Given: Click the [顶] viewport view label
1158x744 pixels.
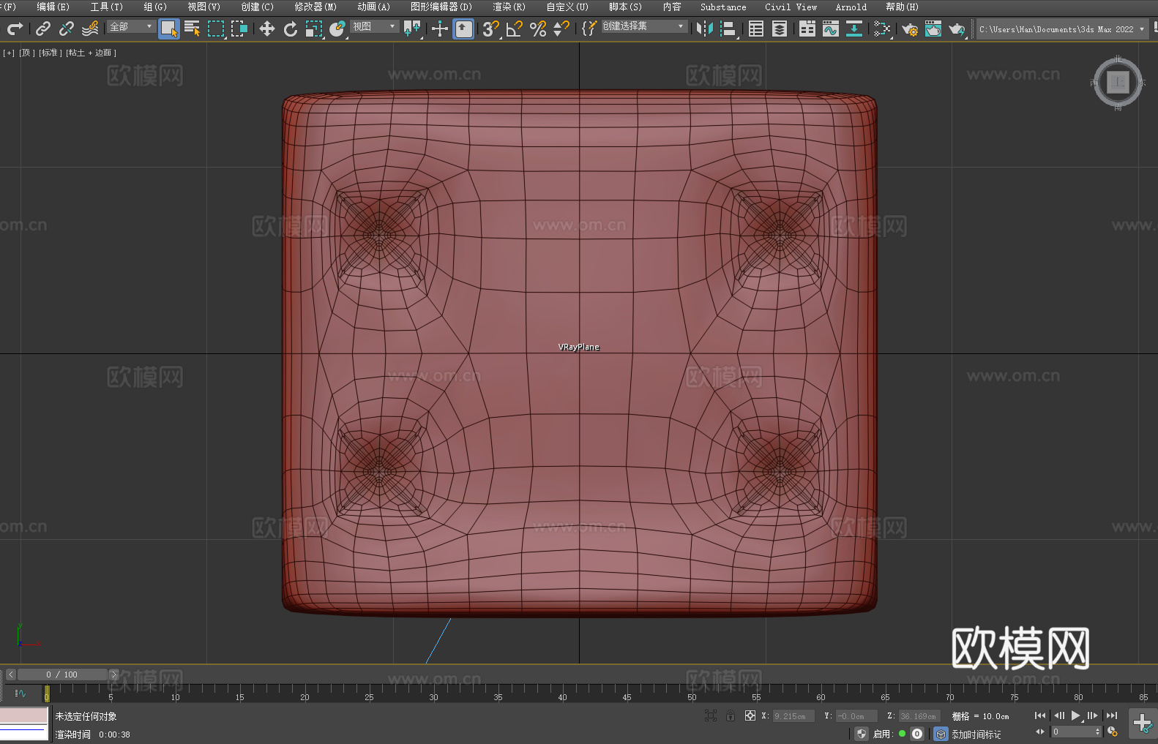Looking at the screenshot, I should 27,53.
